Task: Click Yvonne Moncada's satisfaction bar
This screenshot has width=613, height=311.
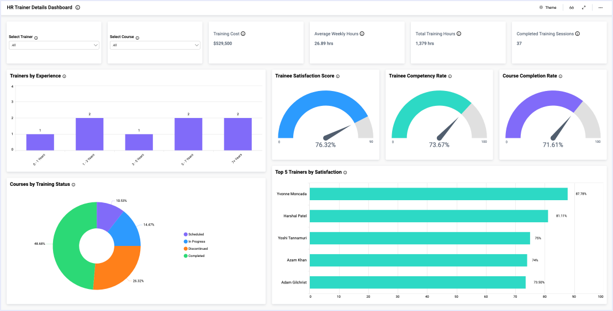Action: pos(438,194)
